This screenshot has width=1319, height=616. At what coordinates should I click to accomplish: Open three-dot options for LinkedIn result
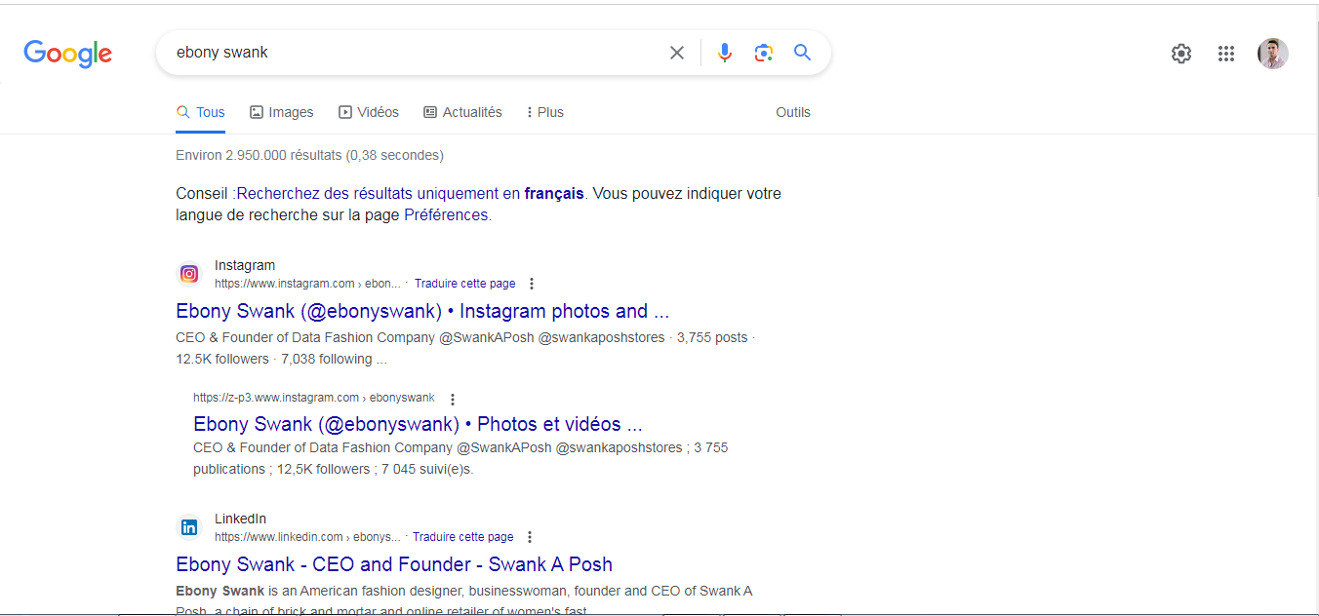point(530,537)
